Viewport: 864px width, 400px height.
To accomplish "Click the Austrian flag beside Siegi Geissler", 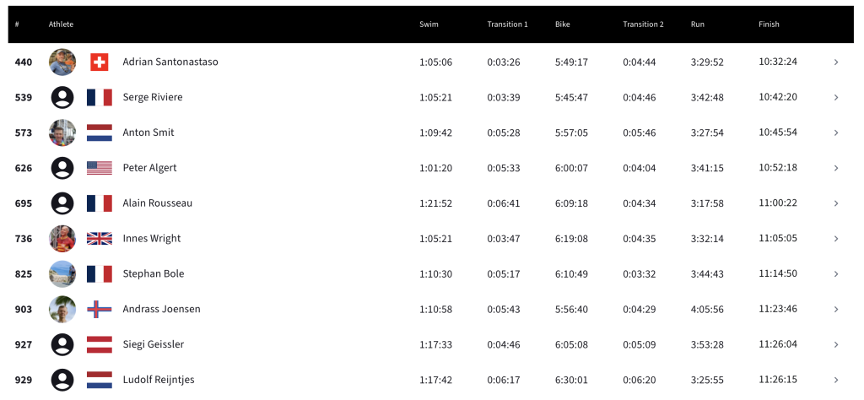I will [x=100, y=344].
